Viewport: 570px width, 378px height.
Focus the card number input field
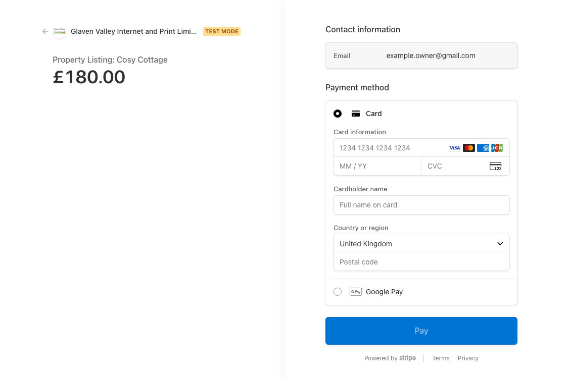389,148
